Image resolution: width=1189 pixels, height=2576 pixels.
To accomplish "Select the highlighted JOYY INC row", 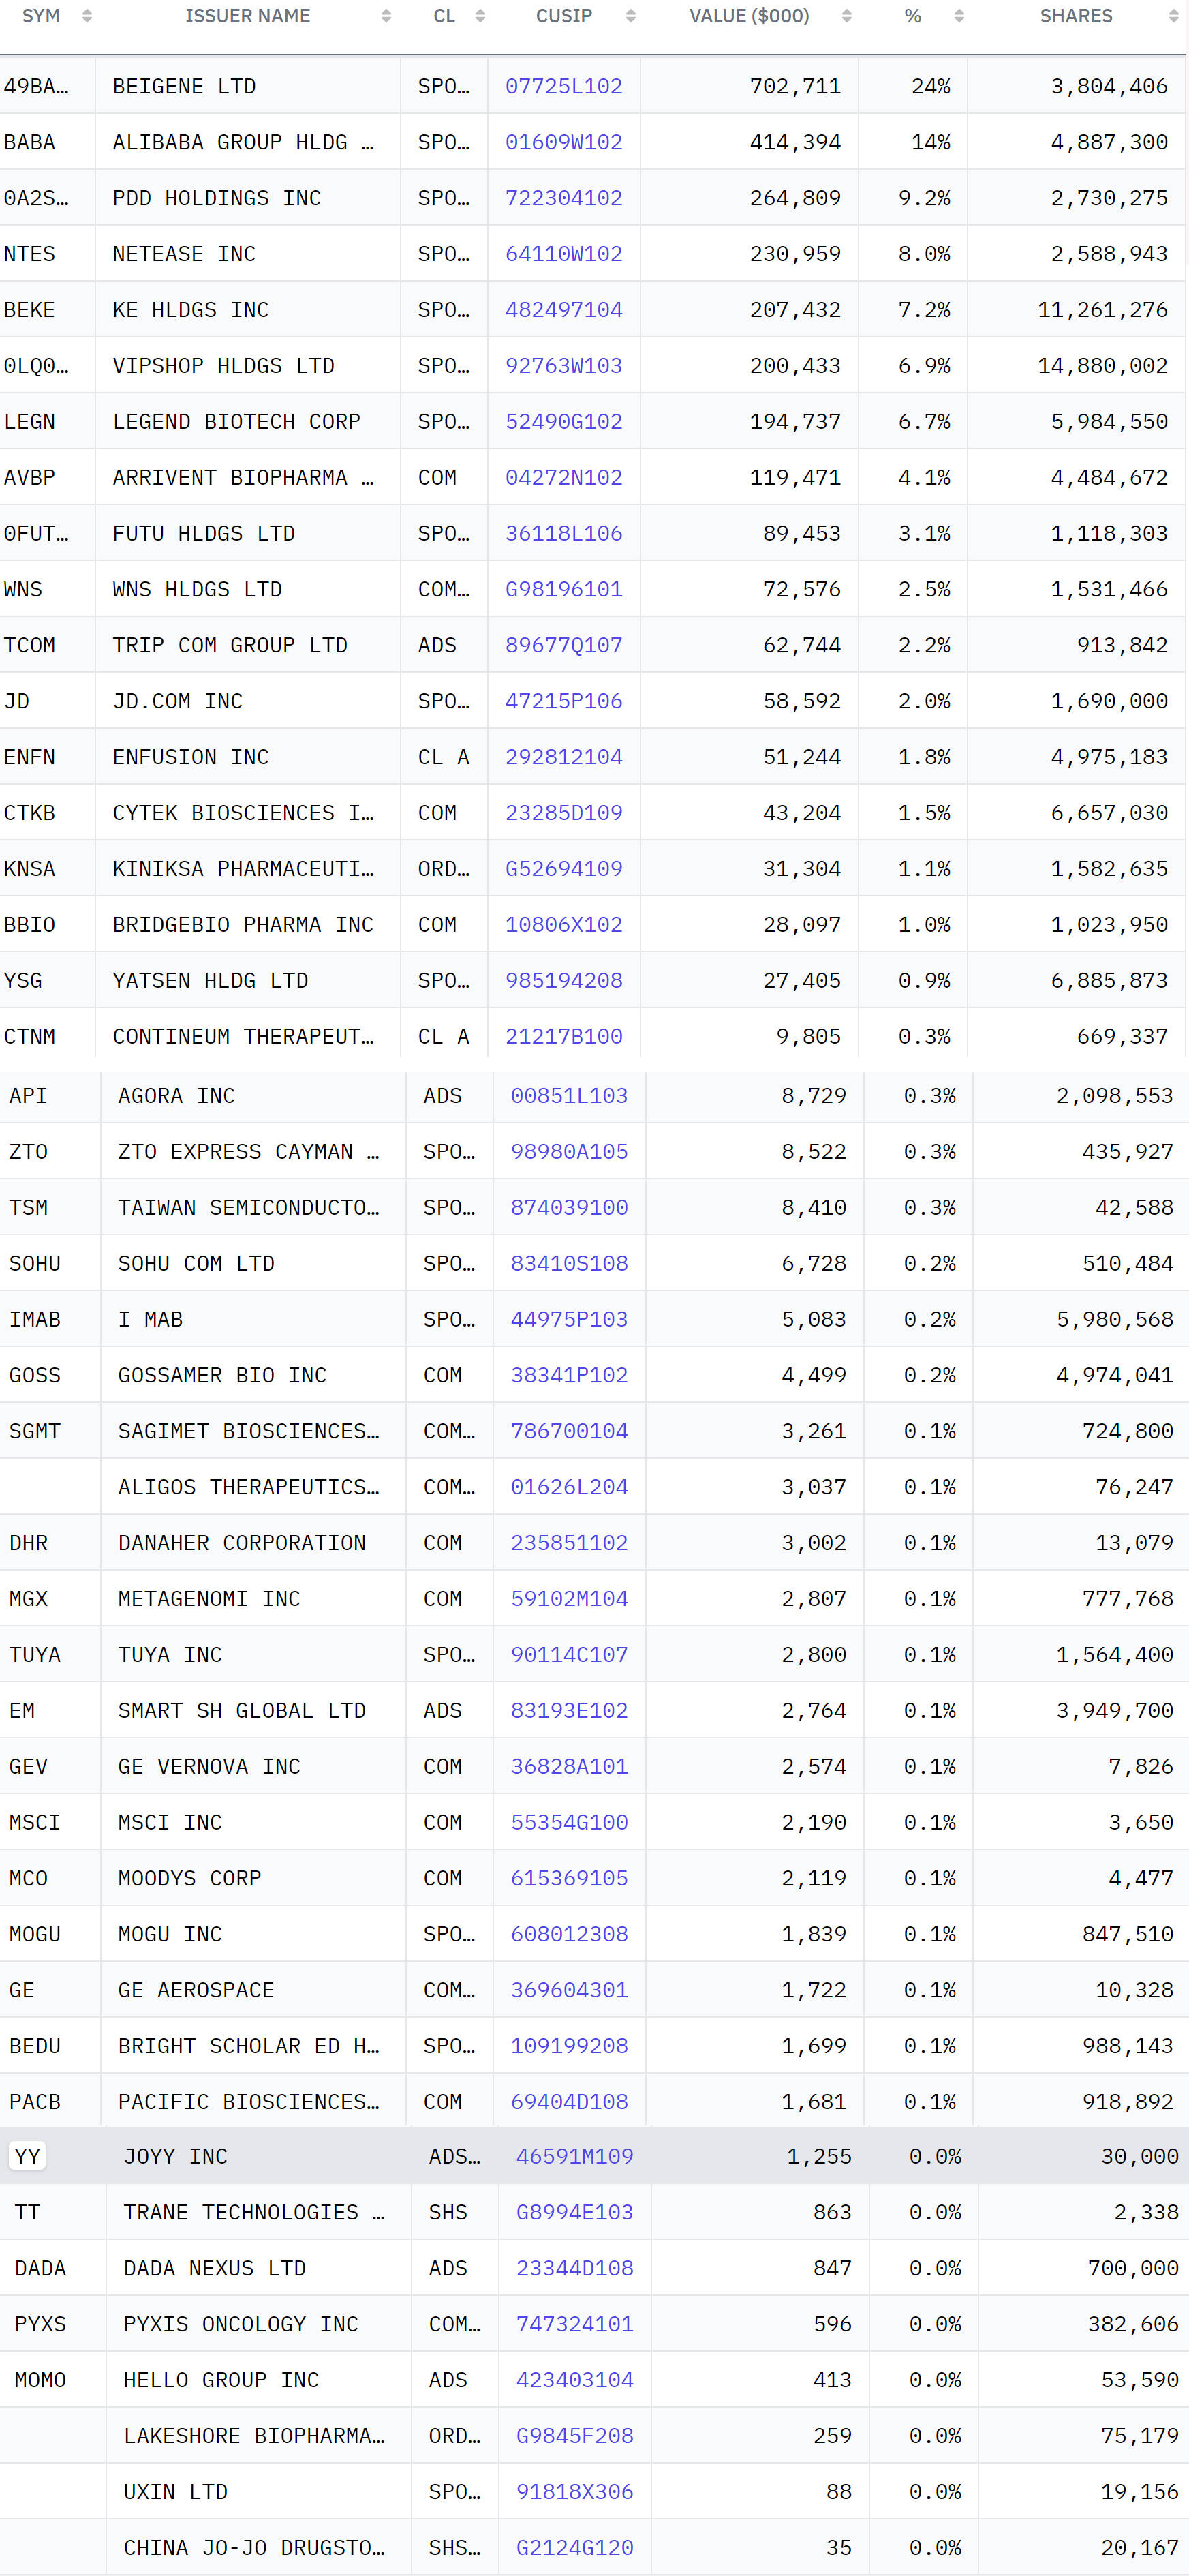I will pyautogui.click(x=594, y=2156).
